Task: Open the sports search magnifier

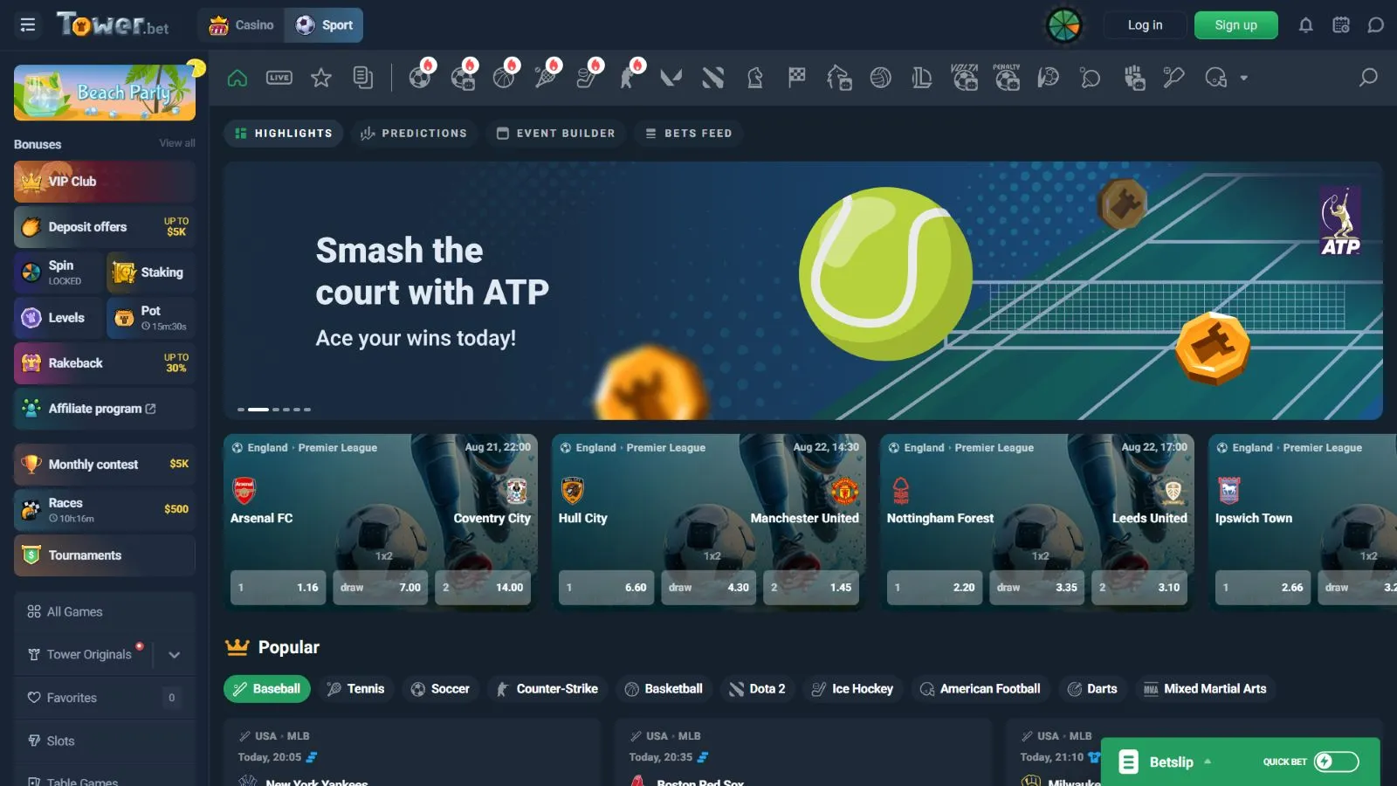Action: (x=1368, y=78)
